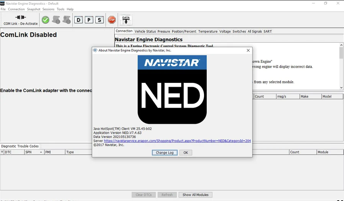Switch to the SART tab
The width and height of the screenshot is (344, 201).
pos(267,31)
